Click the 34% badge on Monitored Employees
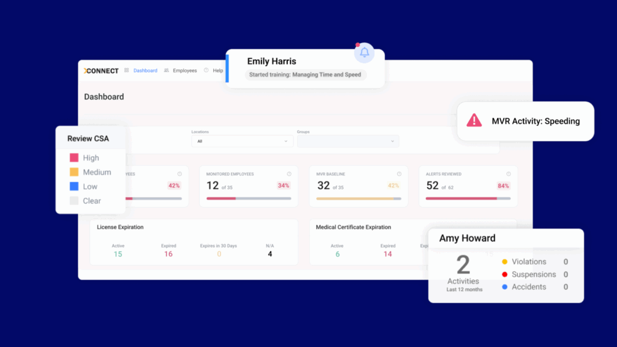617x347 pixels. [x=284, y=186]
